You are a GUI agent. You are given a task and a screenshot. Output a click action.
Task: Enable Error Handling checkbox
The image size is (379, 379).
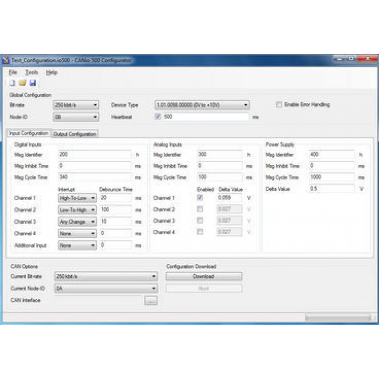pos(279,105)
